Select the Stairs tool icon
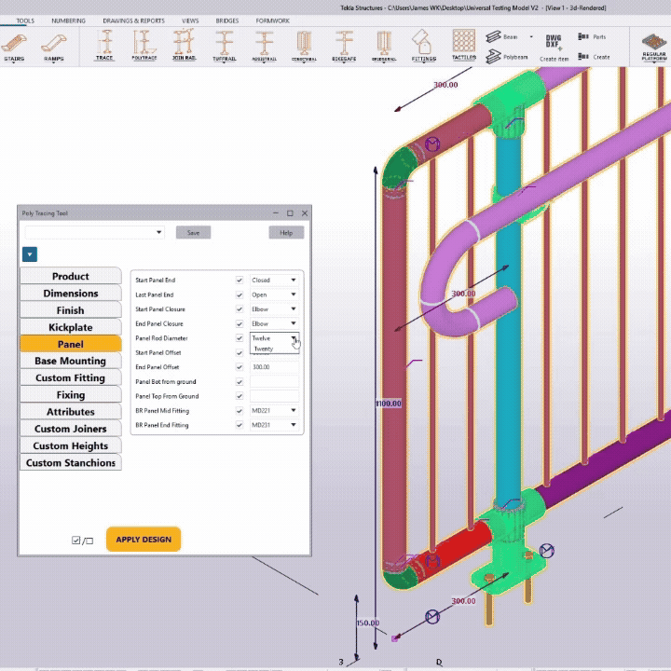671x671 pixels. [x=15, y=44]
